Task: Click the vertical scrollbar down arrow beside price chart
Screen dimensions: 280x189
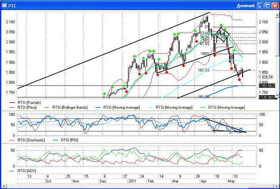Action: pyautogui.click(x=277, y=96)
